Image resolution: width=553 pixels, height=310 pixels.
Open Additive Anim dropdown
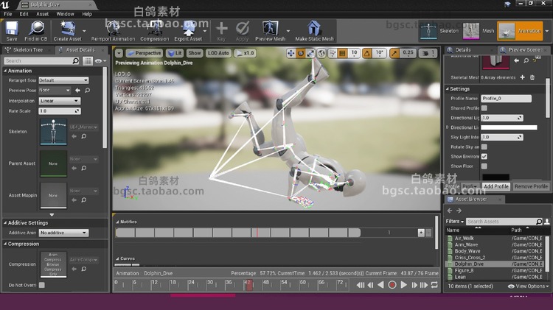point(63,233)
